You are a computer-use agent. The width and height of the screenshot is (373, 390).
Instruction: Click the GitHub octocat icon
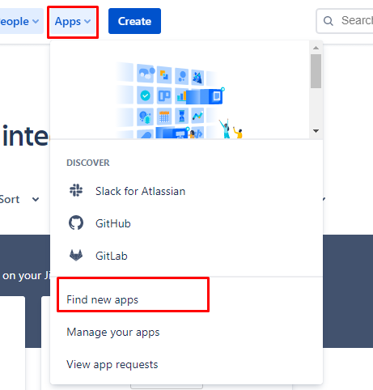(76, 223)
